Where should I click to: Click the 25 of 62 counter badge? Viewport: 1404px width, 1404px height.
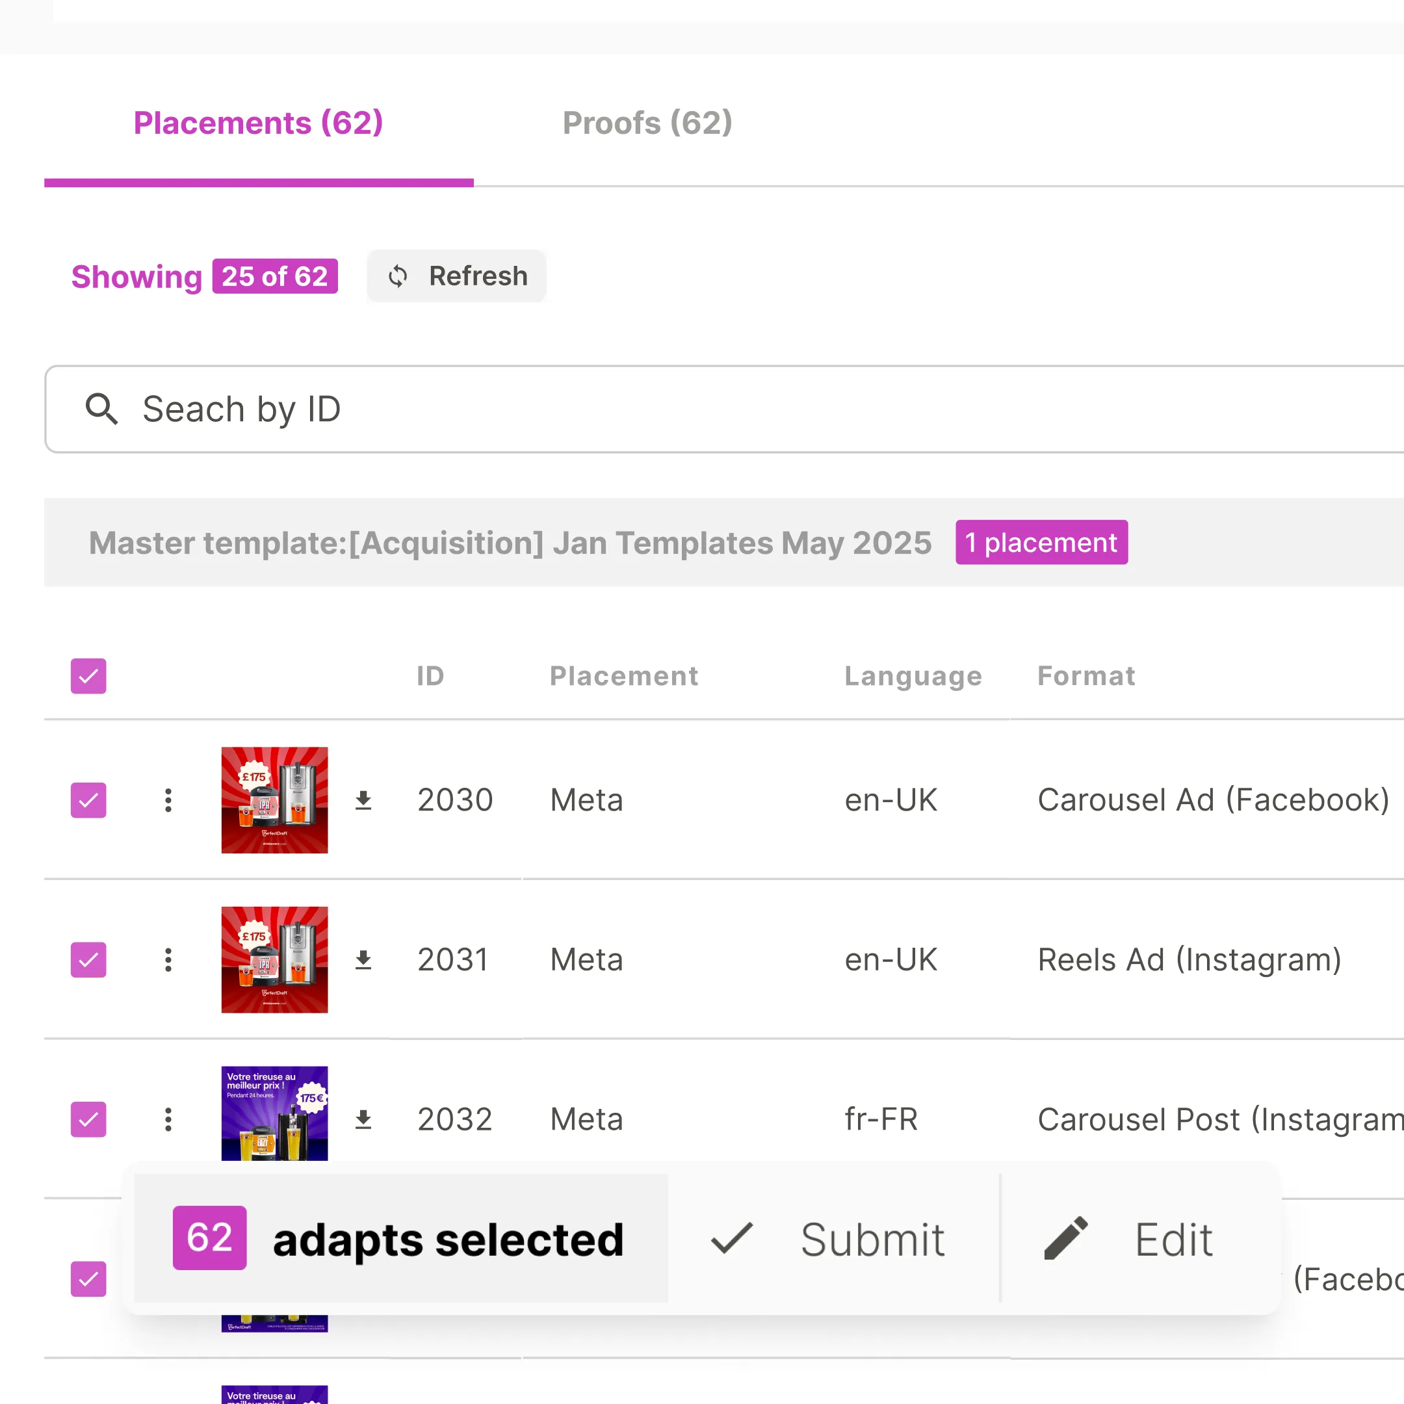[x=275, y=276]
